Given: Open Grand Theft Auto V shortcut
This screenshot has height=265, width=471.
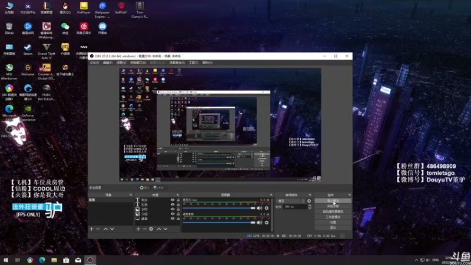Looking at the screenshot, I should [x=47, y=51].
